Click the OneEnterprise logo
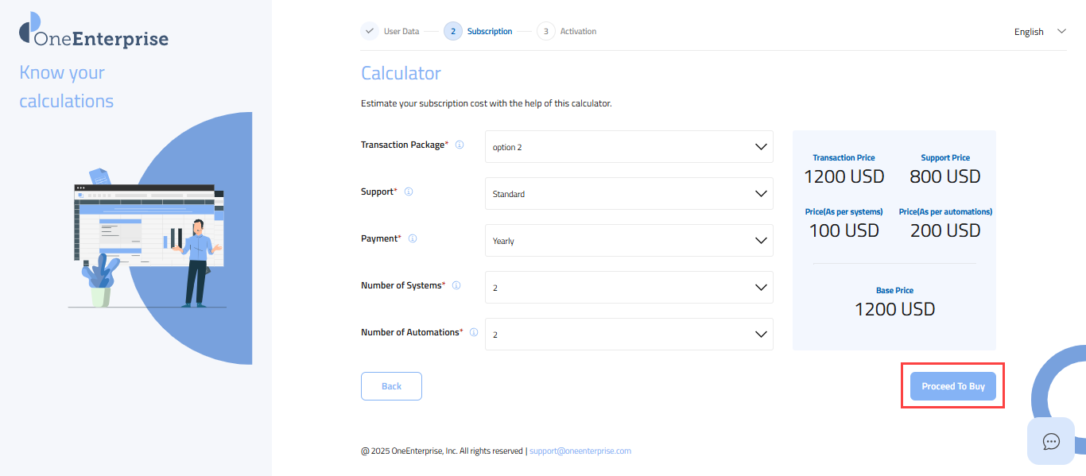Image resolution: width=1086 pixels, height=476 pixels. pos(94,33)
